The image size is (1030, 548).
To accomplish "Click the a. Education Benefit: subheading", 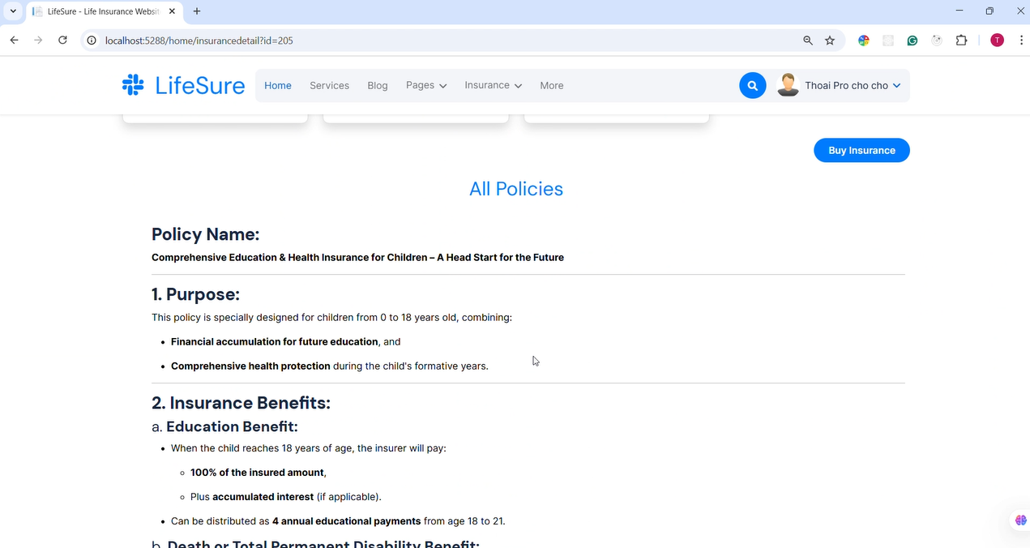I will [224, 426].
